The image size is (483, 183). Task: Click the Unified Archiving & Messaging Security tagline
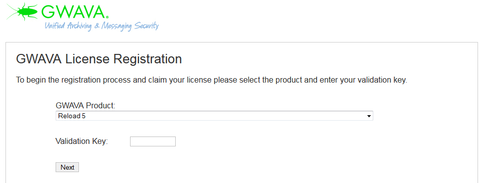[x=102, y=26]
